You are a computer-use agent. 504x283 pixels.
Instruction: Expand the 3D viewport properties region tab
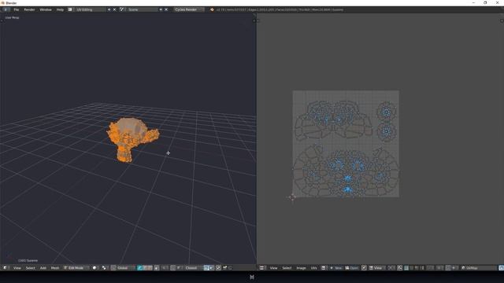pos(254,20)
